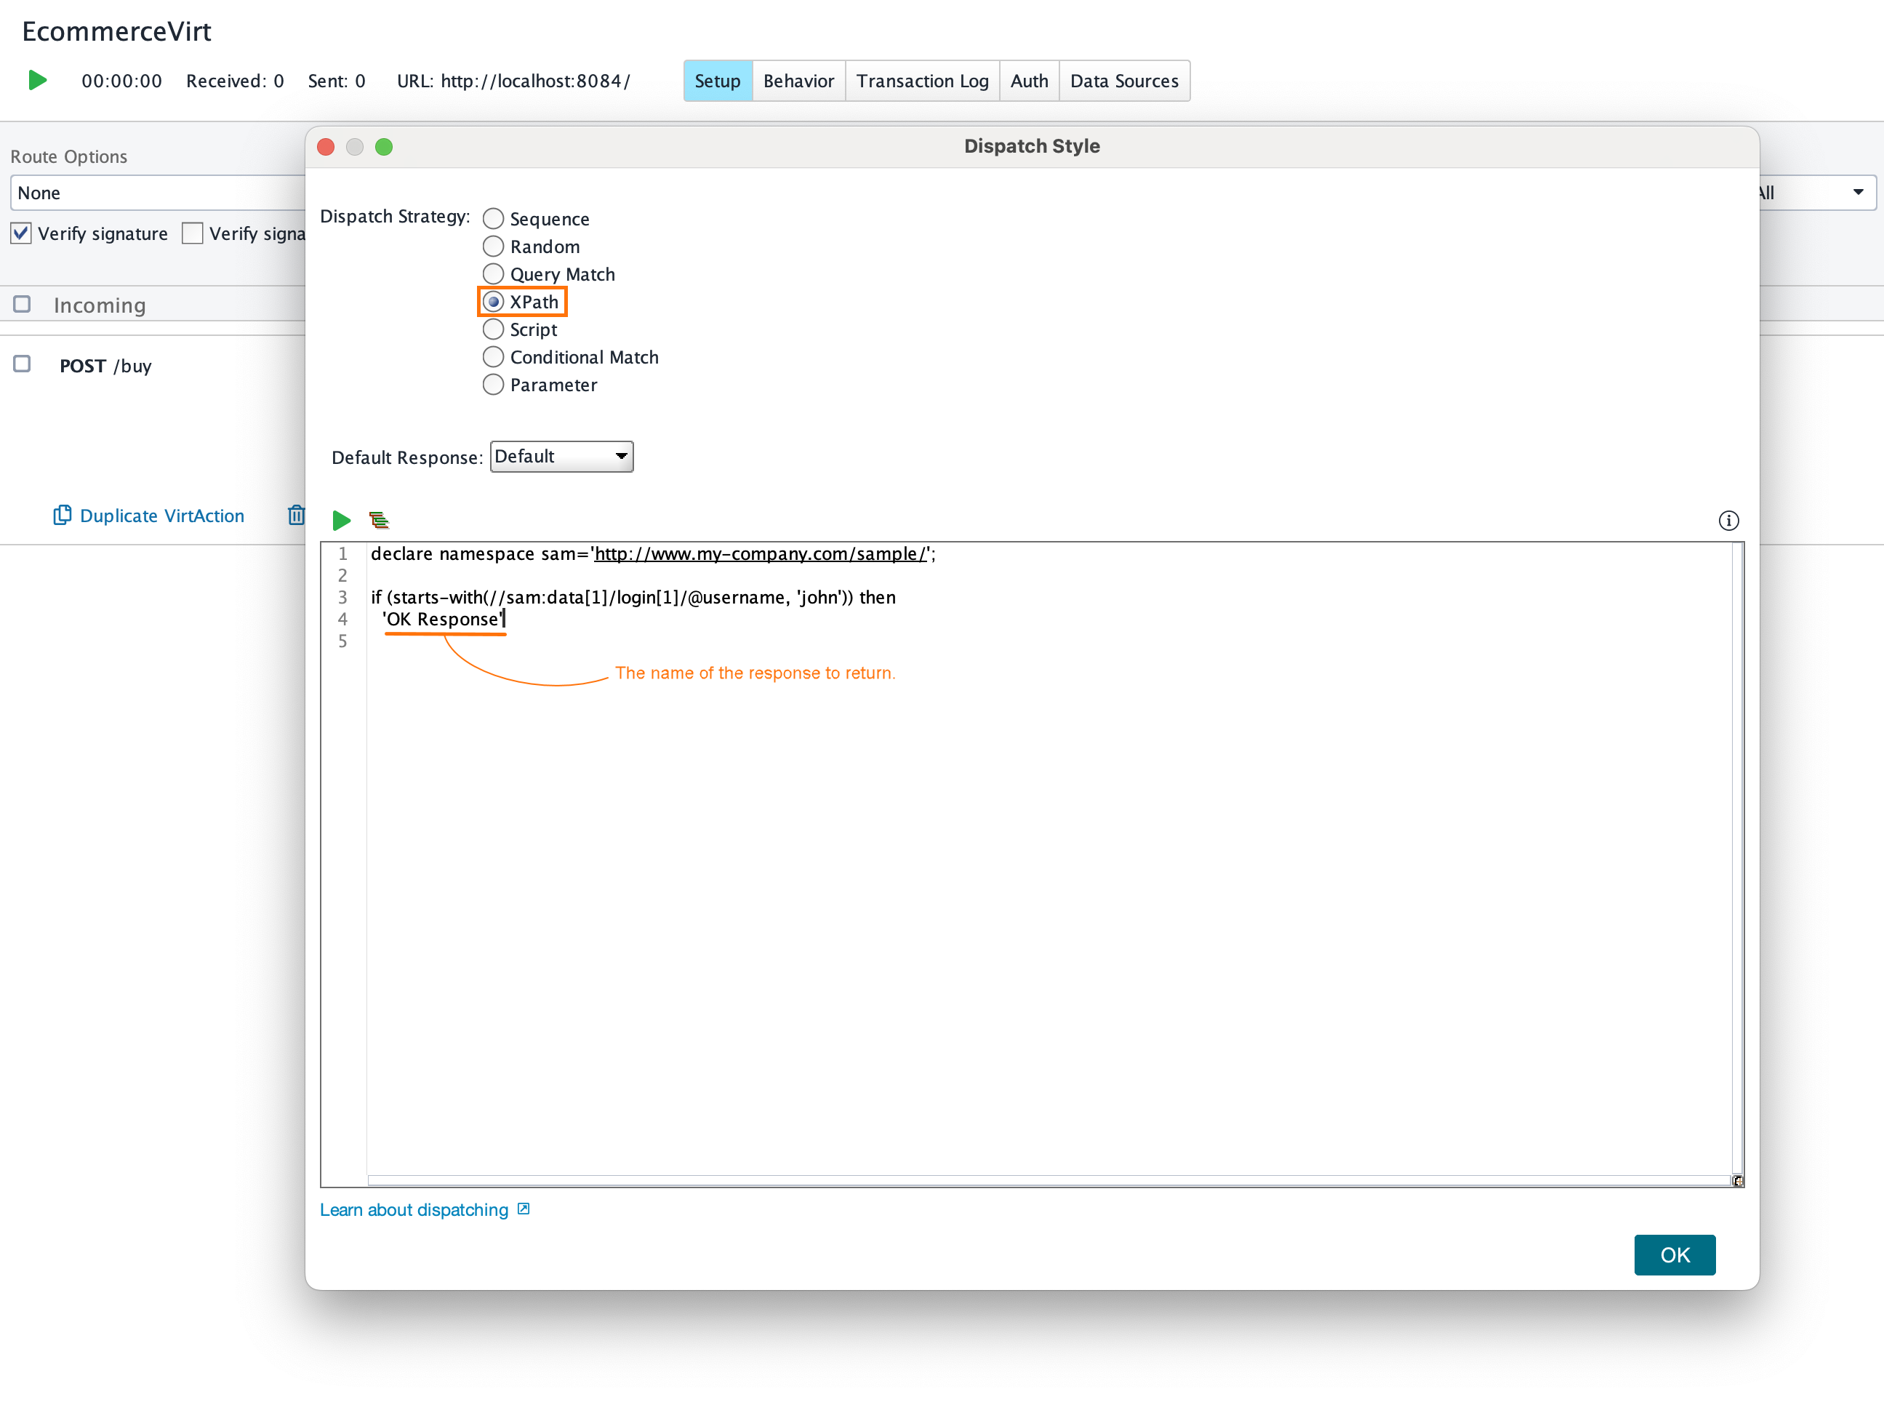Open the outline view icon beside the run button
The height and width of the screenshot is (1402, 1884).
pos(379,519)
